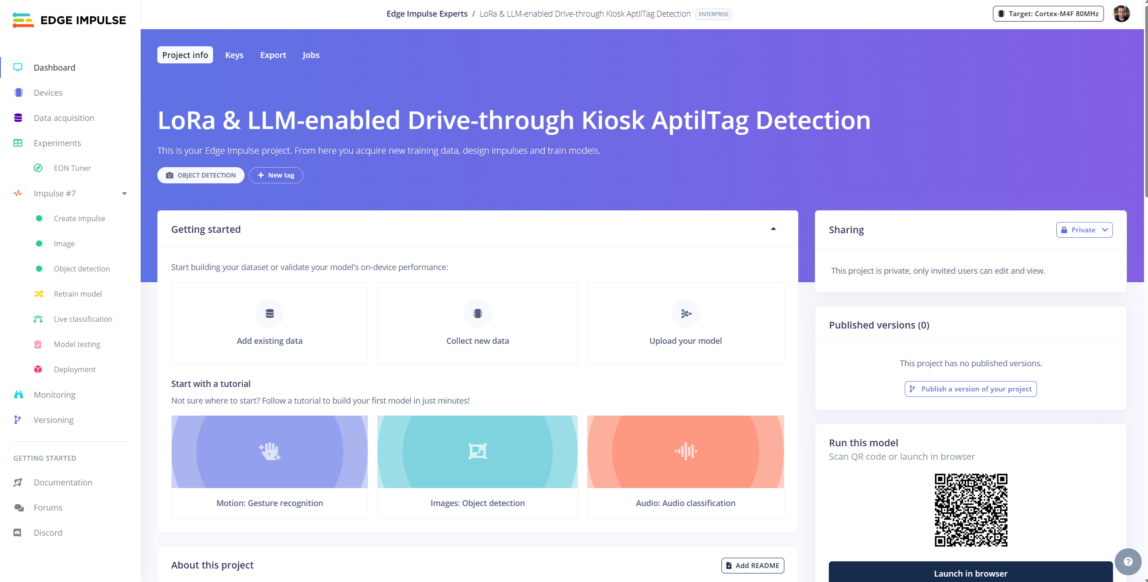This screenshot has height=582, width=1148.
Task: Open Images: Object detection tutorial card
Action: pos(477,466)
